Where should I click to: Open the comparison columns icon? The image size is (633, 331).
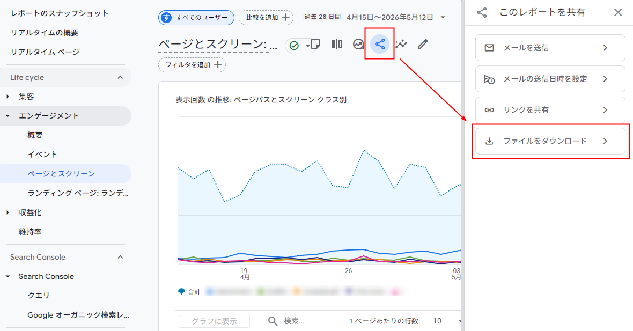(x=337, y=44)
